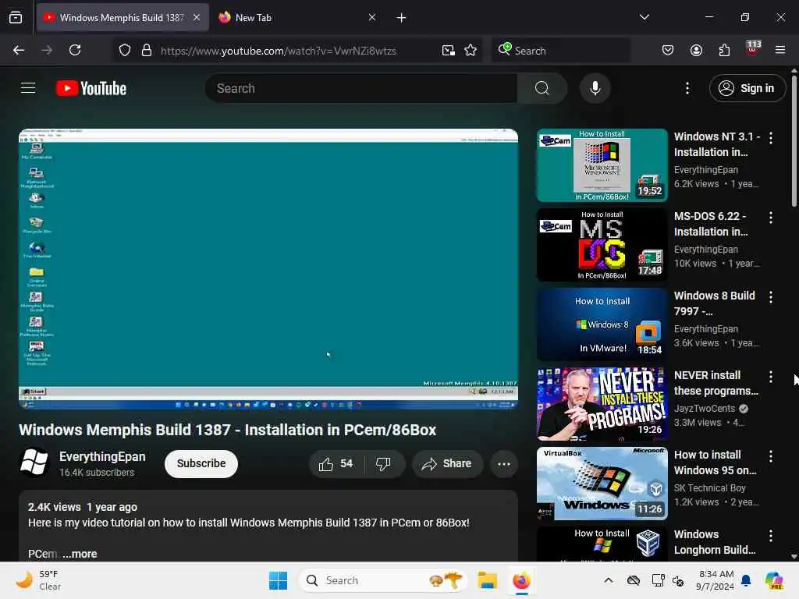This screenshot has height=599, width=799.
Task: Open Firefox extensions puzzle icon
Action: (x=724, y=50)
